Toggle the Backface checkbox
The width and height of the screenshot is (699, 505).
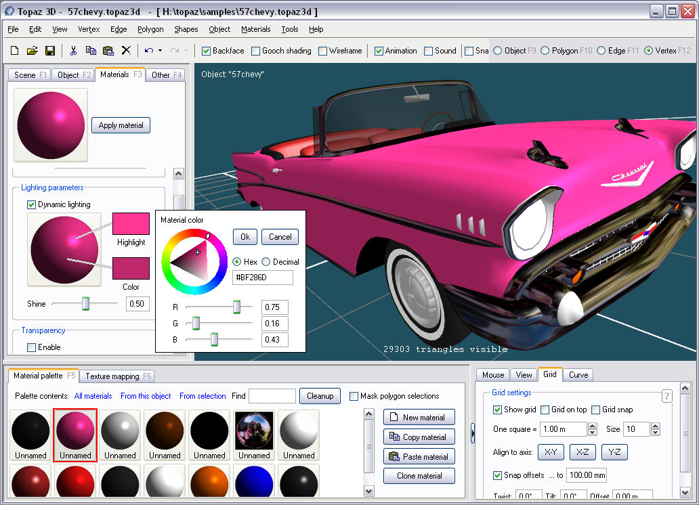[207, 51]
